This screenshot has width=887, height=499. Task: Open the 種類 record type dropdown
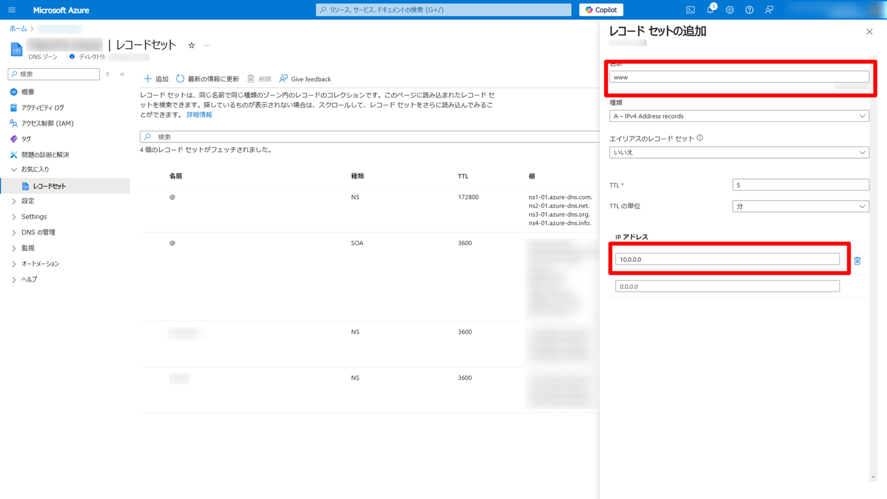coord(739,116)
